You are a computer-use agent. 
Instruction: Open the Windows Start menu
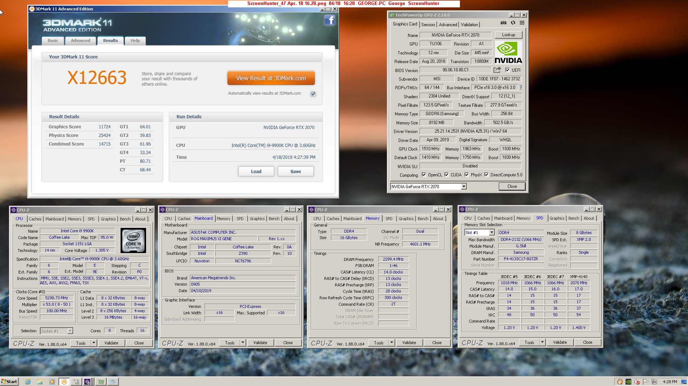click(9, 382)
